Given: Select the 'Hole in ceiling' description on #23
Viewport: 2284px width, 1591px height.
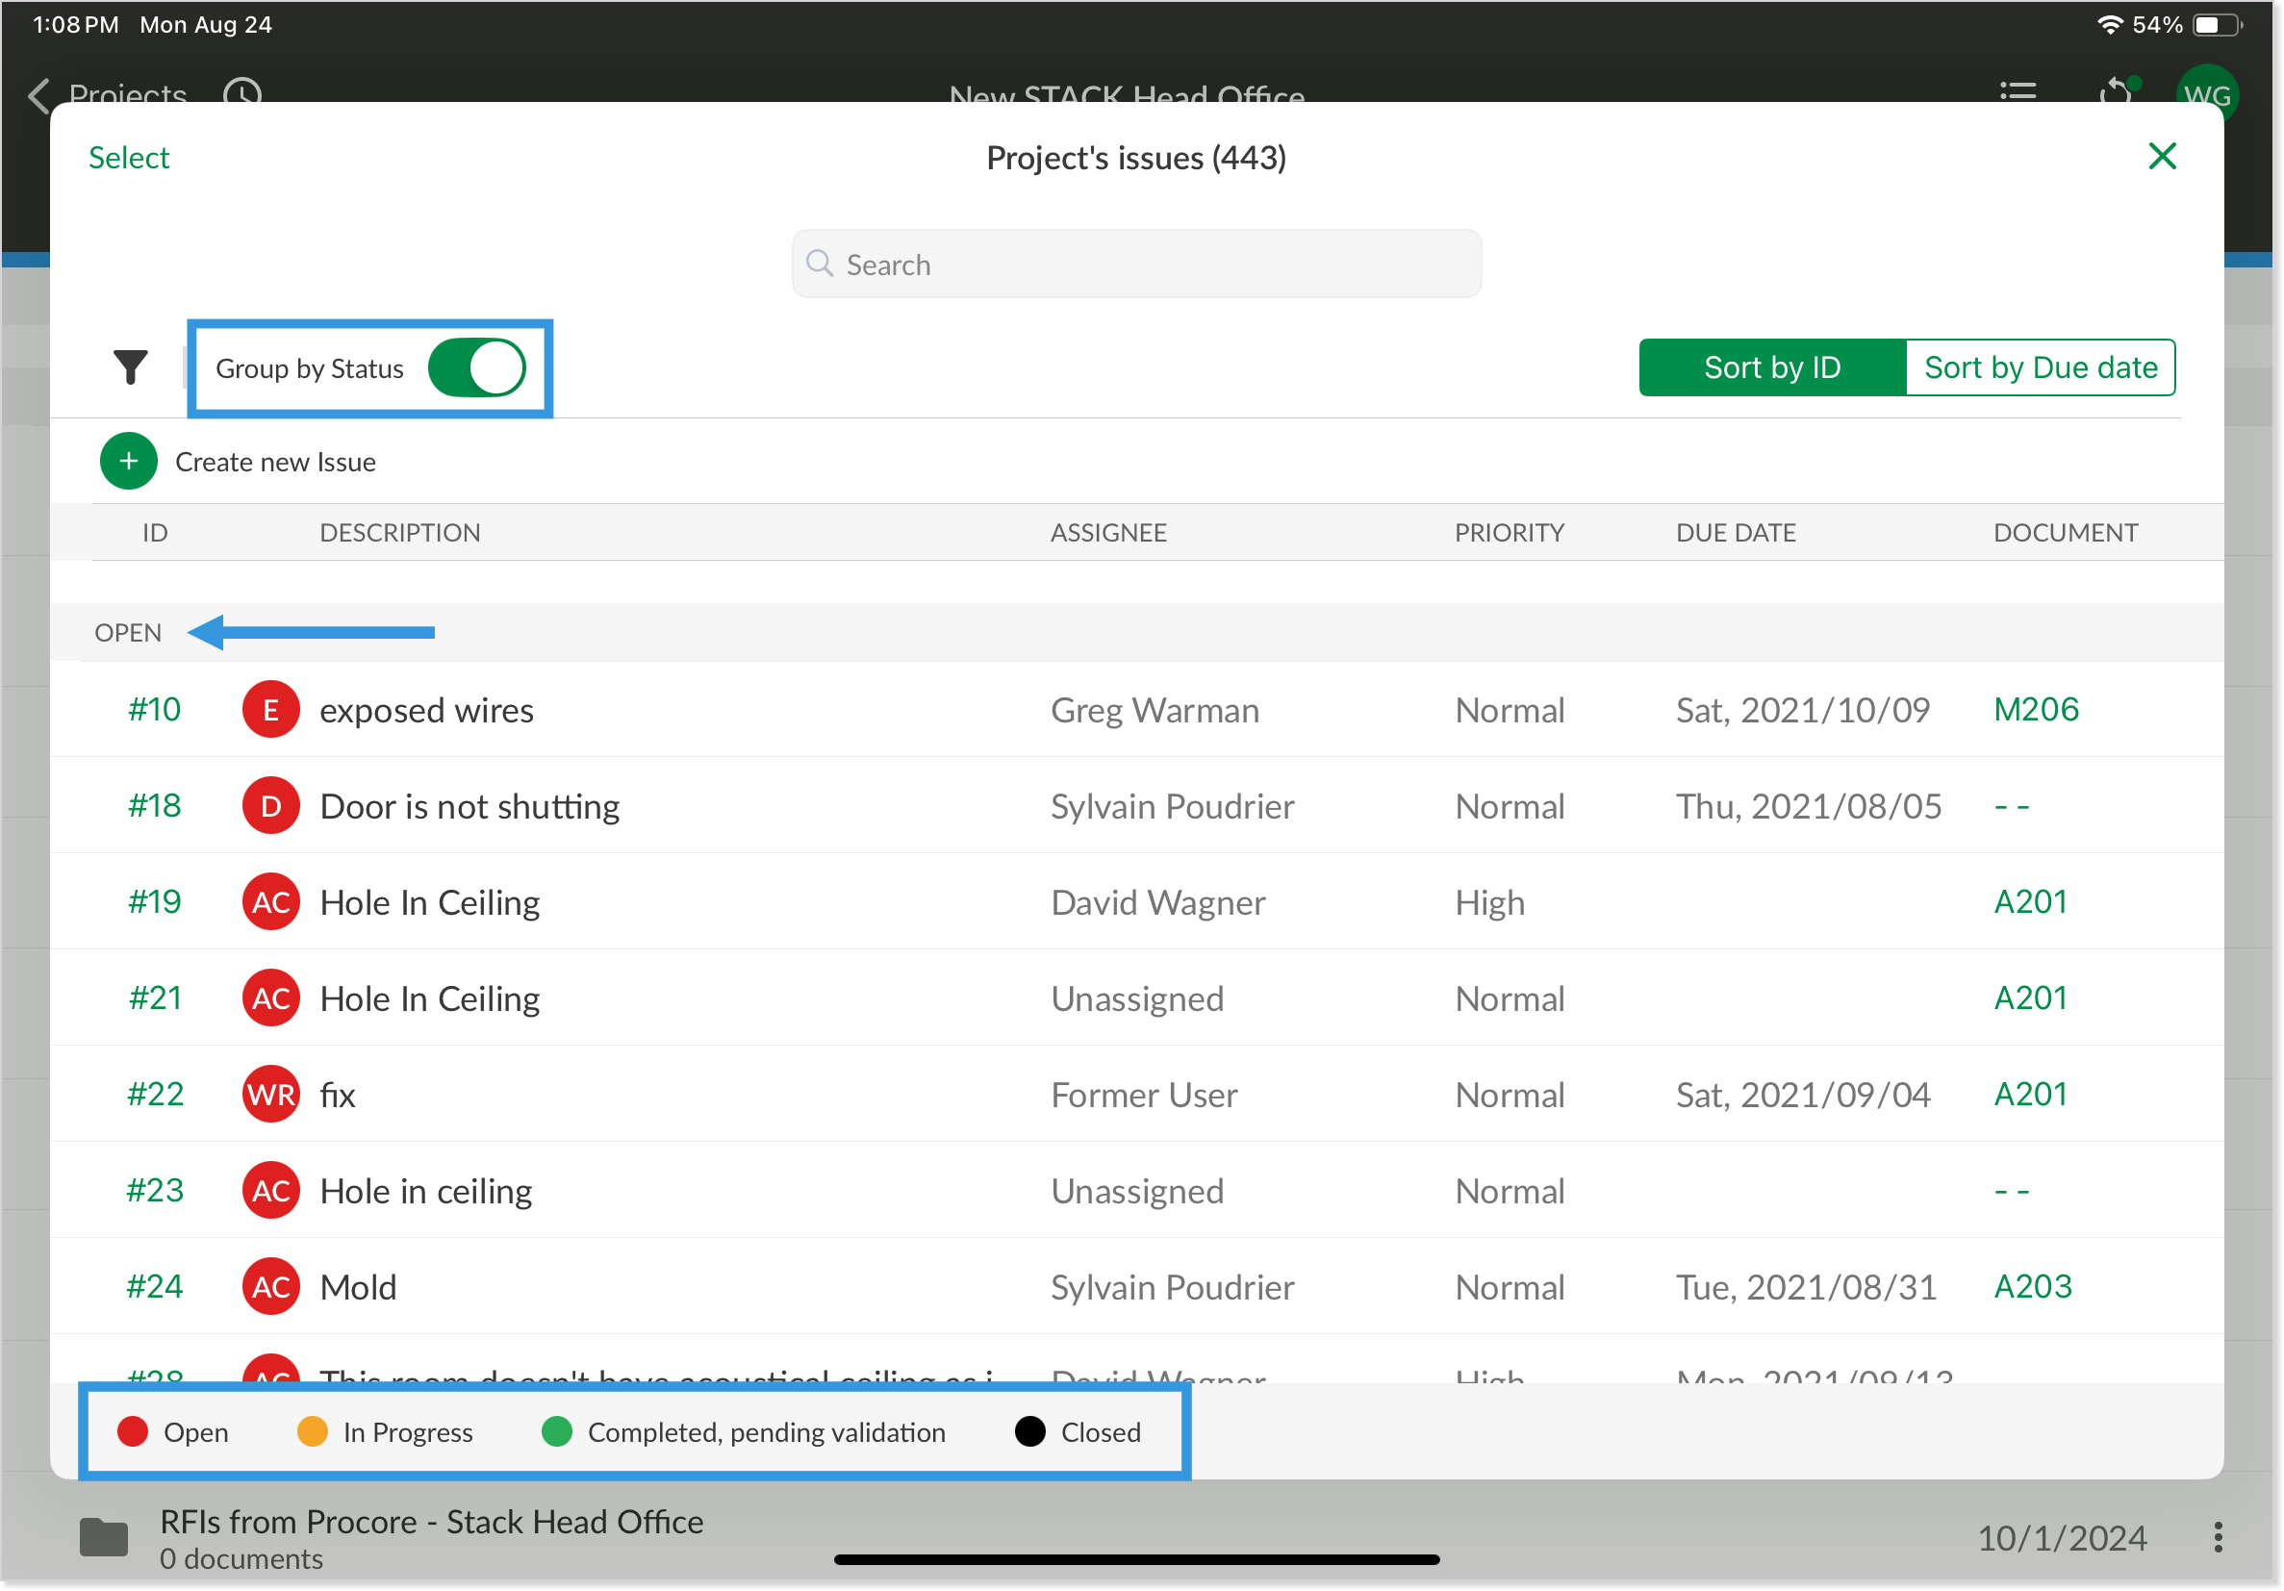Looking at the screenshot, I should 426,1192.
